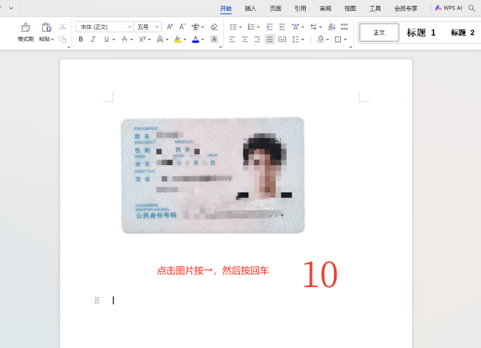Switch to the 开始 (Home) tab
The height and width of the screenshot is (348, 481).
click(x=225, y=9)
